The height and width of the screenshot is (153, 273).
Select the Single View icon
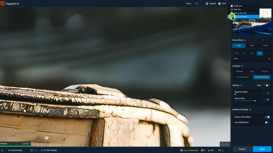tap(232, 6)
